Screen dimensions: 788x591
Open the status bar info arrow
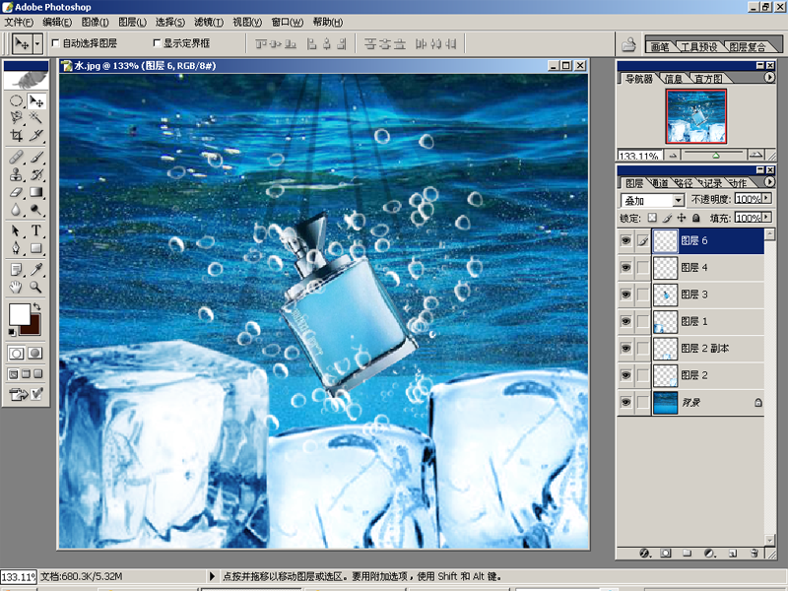pyautogui.click(x=212, y=576)
